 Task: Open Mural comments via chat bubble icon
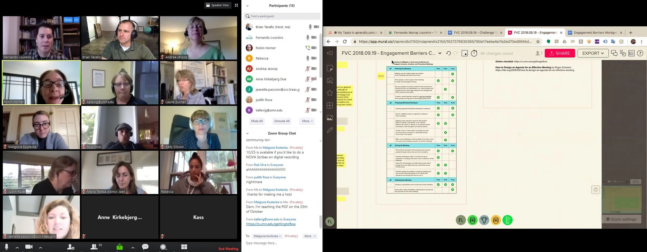coord(614,53)
